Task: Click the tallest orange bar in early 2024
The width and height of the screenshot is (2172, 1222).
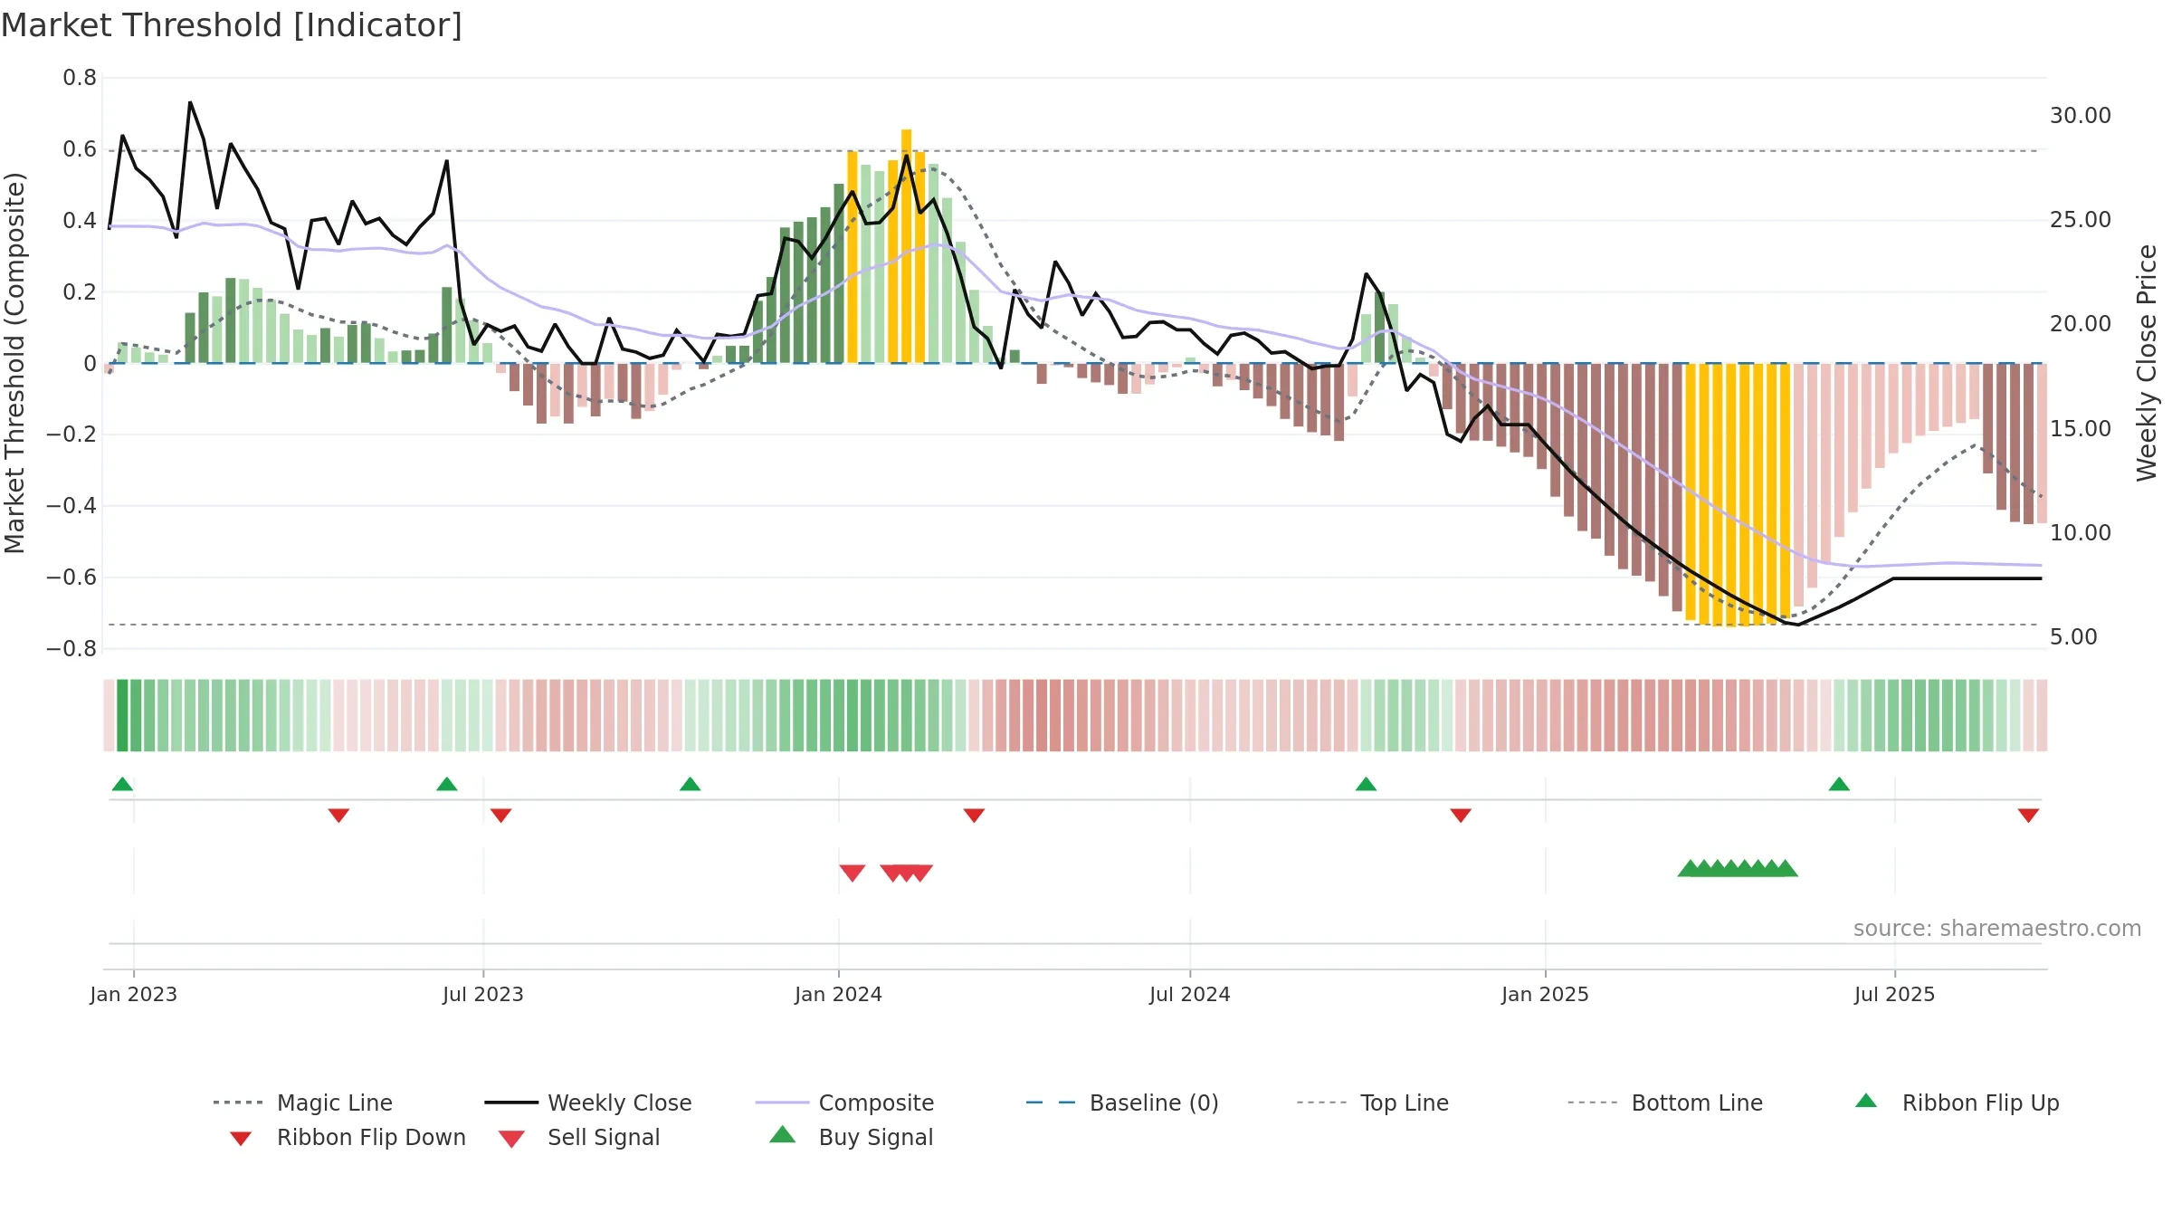Action: (x=906, y=246)
